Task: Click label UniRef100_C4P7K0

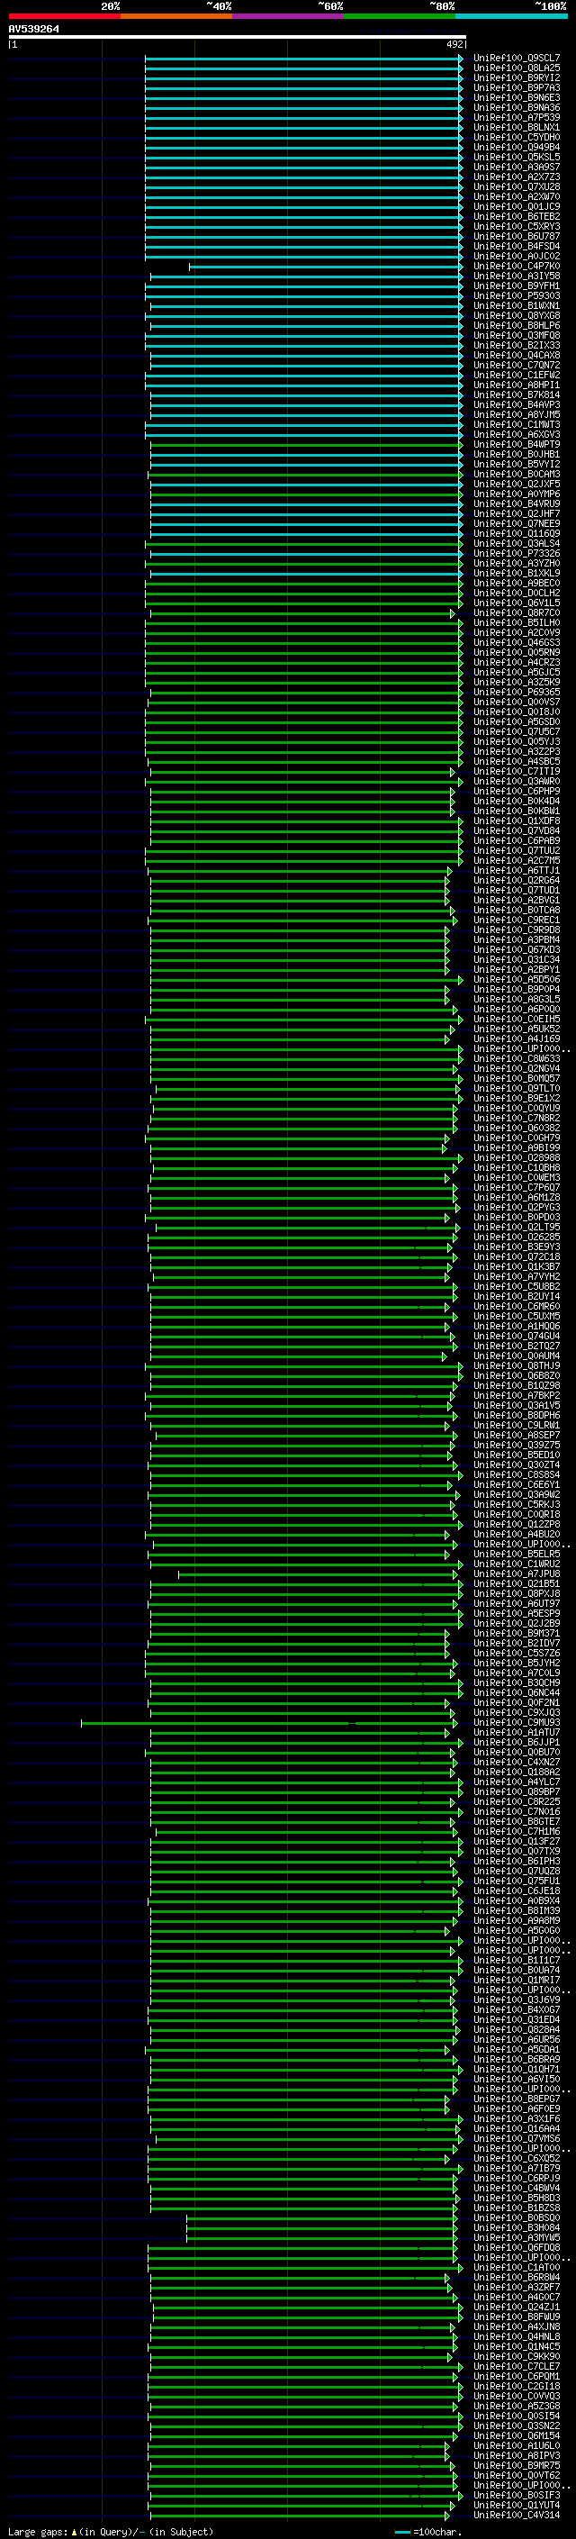Action: coord(516,266)
